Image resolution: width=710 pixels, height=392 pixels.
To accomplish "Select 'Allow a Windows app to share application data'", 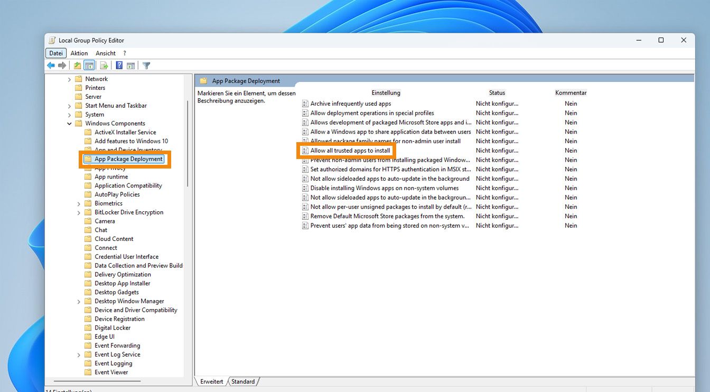I will point(391,132).
